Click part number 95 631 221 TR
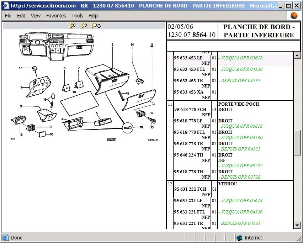The width and height of the screenshot is (303, 243). coord(188,223)
